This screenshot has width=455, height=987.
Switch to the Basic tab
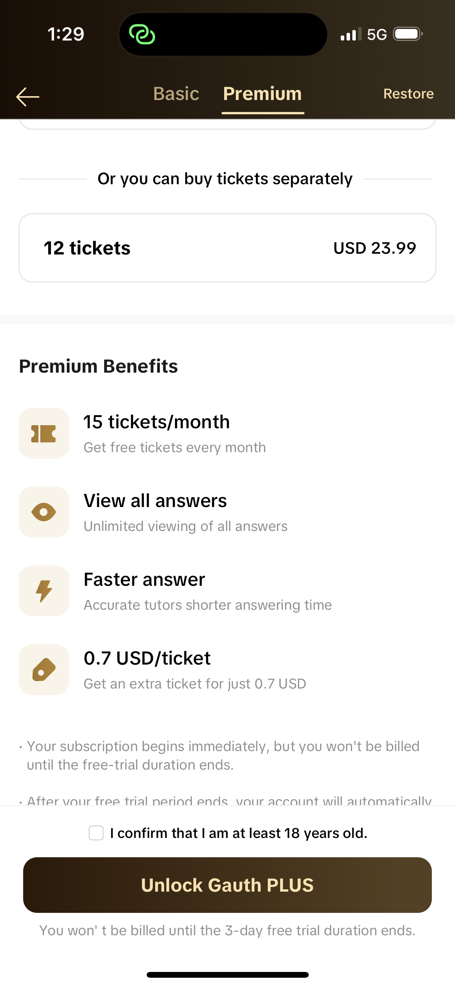tap(176, 94)
